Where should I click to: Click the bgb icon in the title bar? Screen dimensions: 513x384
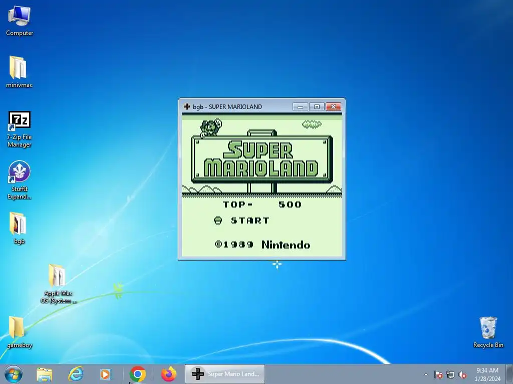point(187,106)
